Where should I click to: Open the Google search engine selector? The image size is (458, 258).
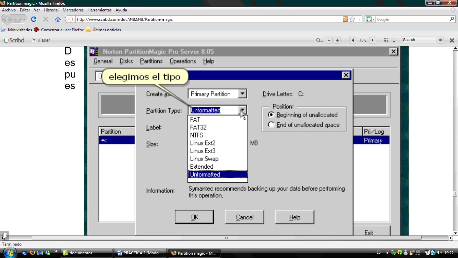tap(370, 19)
